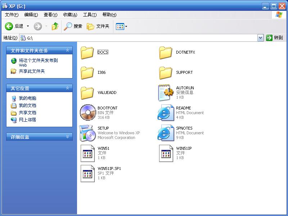This screenshot has height=216, width=288.
Task: Select the DOCS folder icon
Action: pyautogui.click(x=87, y=53)
